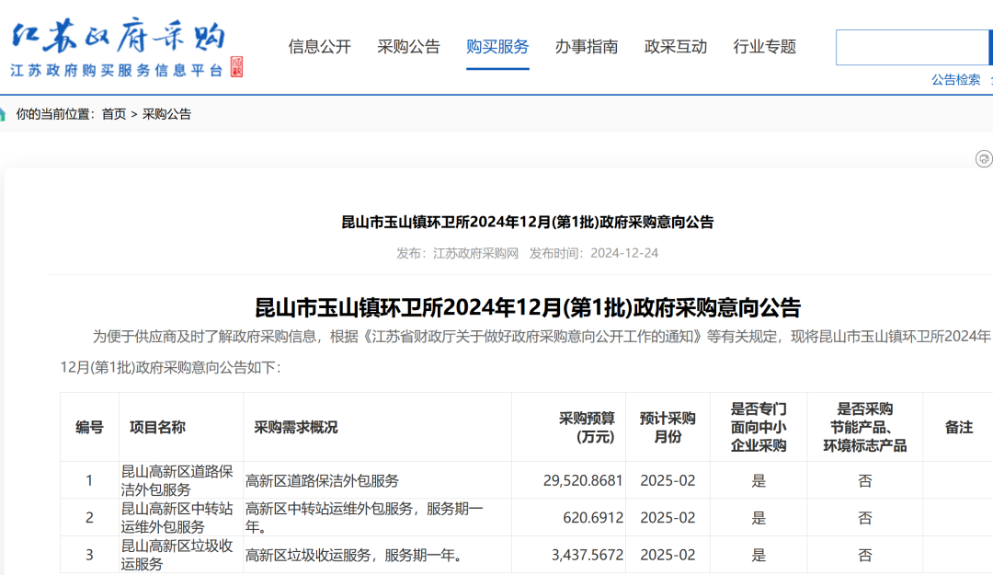The image size is (993, 575).
Task: Click the red seal stamp beside the logo
Action: [237, 66]
